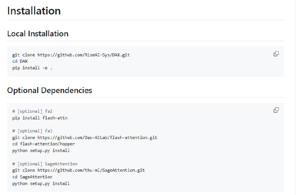Click 'git clone' before the SageAttention URL
The width and height of the screenshot is (297, 195).
[23, 170]
